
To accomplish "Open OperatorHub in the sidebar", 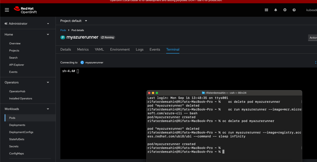I will (17, 92).
